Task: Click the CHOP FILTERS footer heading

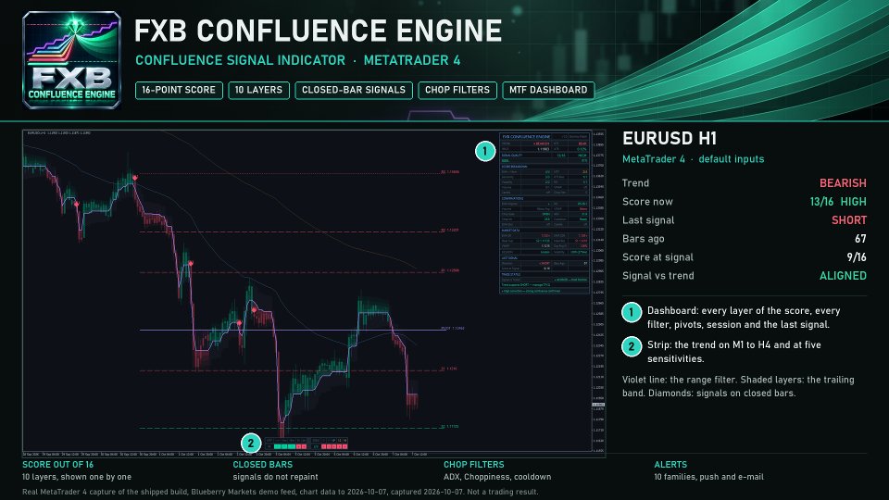Action: [x=473, y=464]
